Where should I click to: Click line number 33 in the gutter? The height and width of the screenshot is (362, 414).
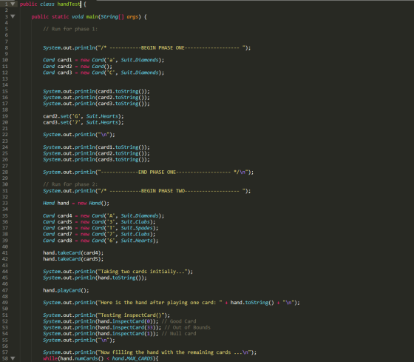(x=5, y=203)
